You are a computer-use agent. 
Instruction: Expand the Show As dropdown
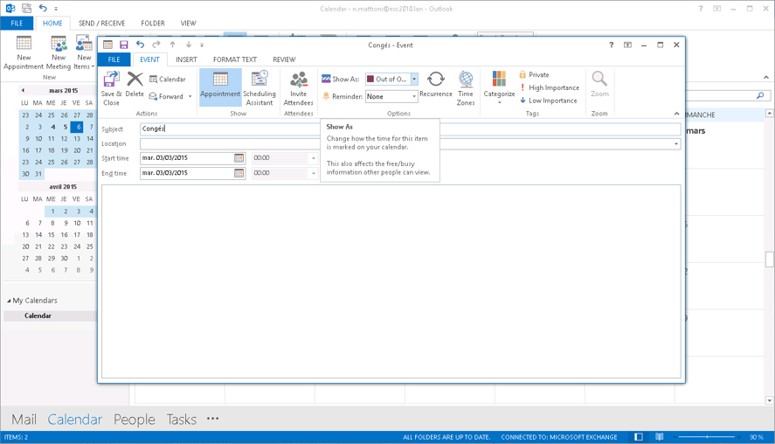[414, 80]
